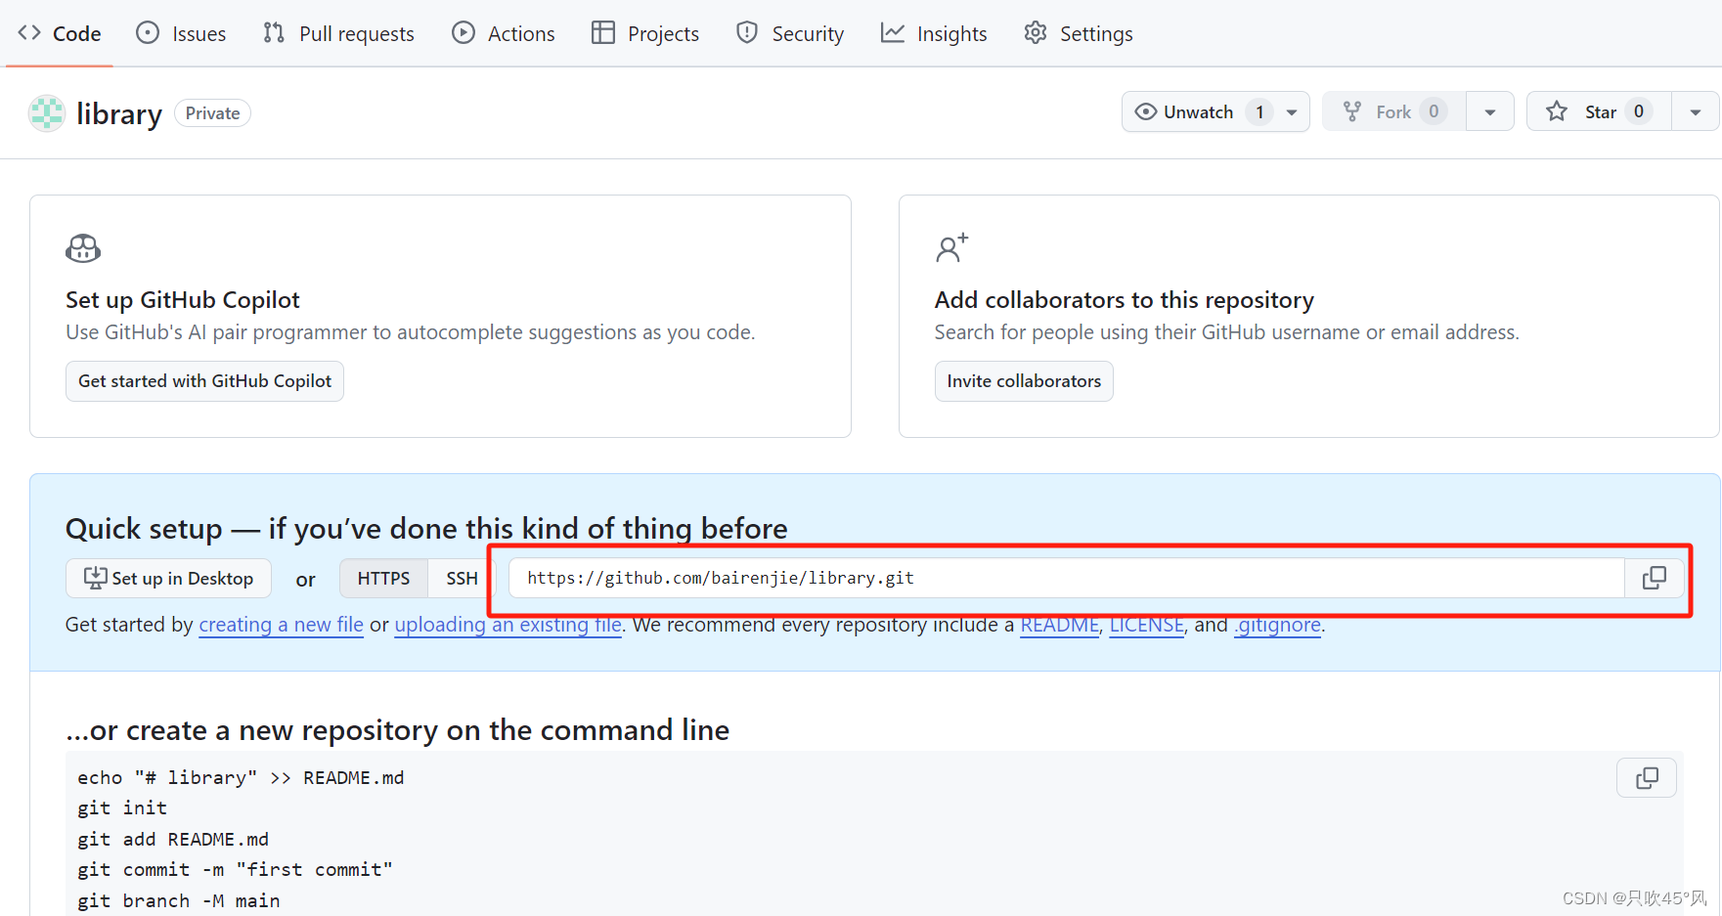View the Security tab
The height and width of the screenshot is (916, 1722).
point(790,33)
